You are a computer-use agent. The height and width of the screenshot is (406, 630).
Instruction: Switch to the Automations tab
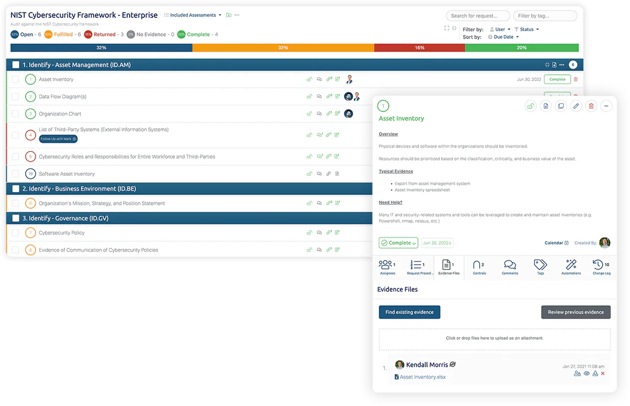click(x=571, y=267)
